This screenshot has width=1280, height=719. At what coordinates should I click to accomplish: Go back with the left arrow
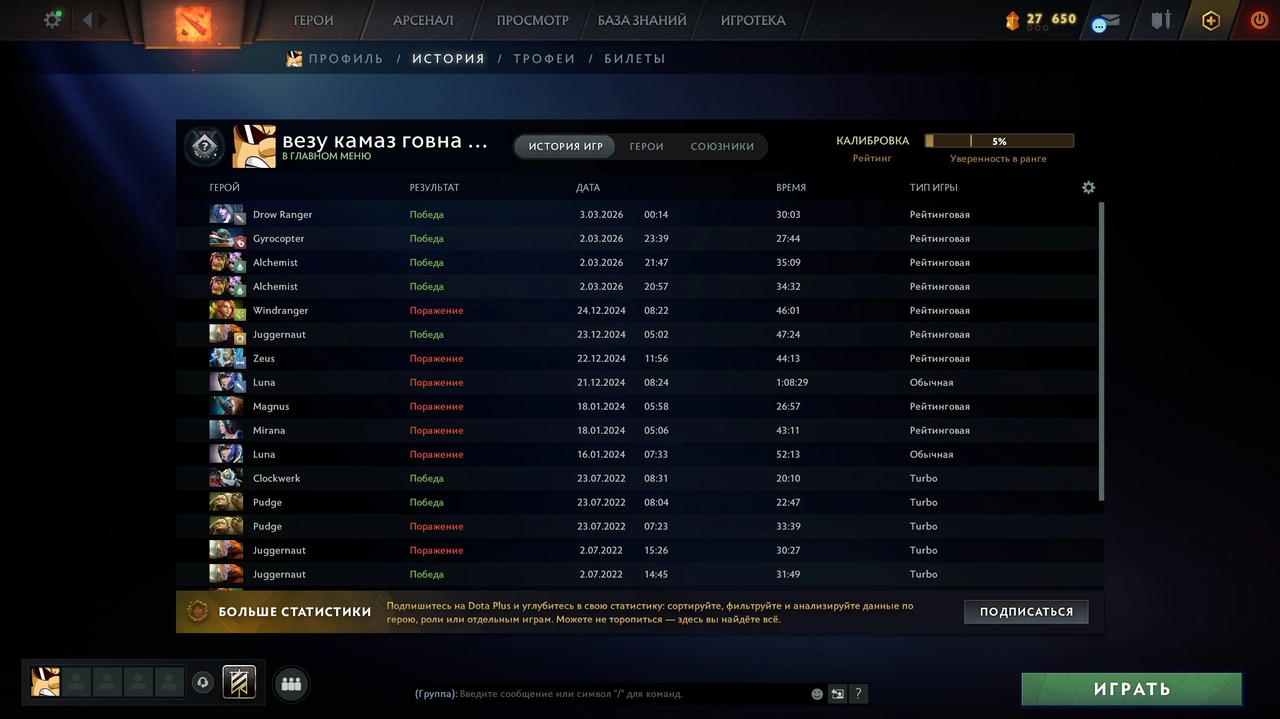pyautogui.click(x=88, y=20)
